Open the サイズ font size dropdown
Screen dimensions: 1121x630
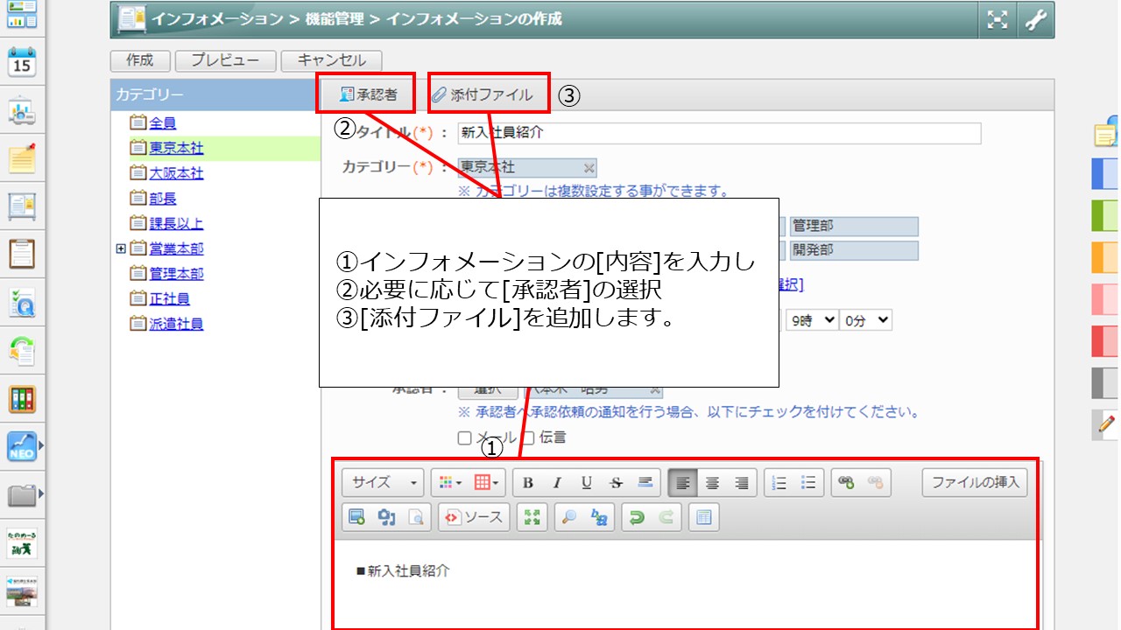(x=383, y=483)
